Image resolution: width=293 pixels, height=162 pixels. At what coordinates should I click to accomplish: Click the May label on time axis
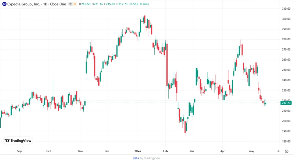[x=252, y=151]
